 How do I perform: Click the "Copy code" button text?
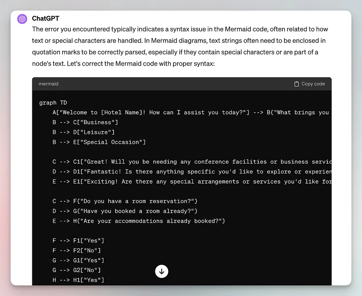(313, 84)
